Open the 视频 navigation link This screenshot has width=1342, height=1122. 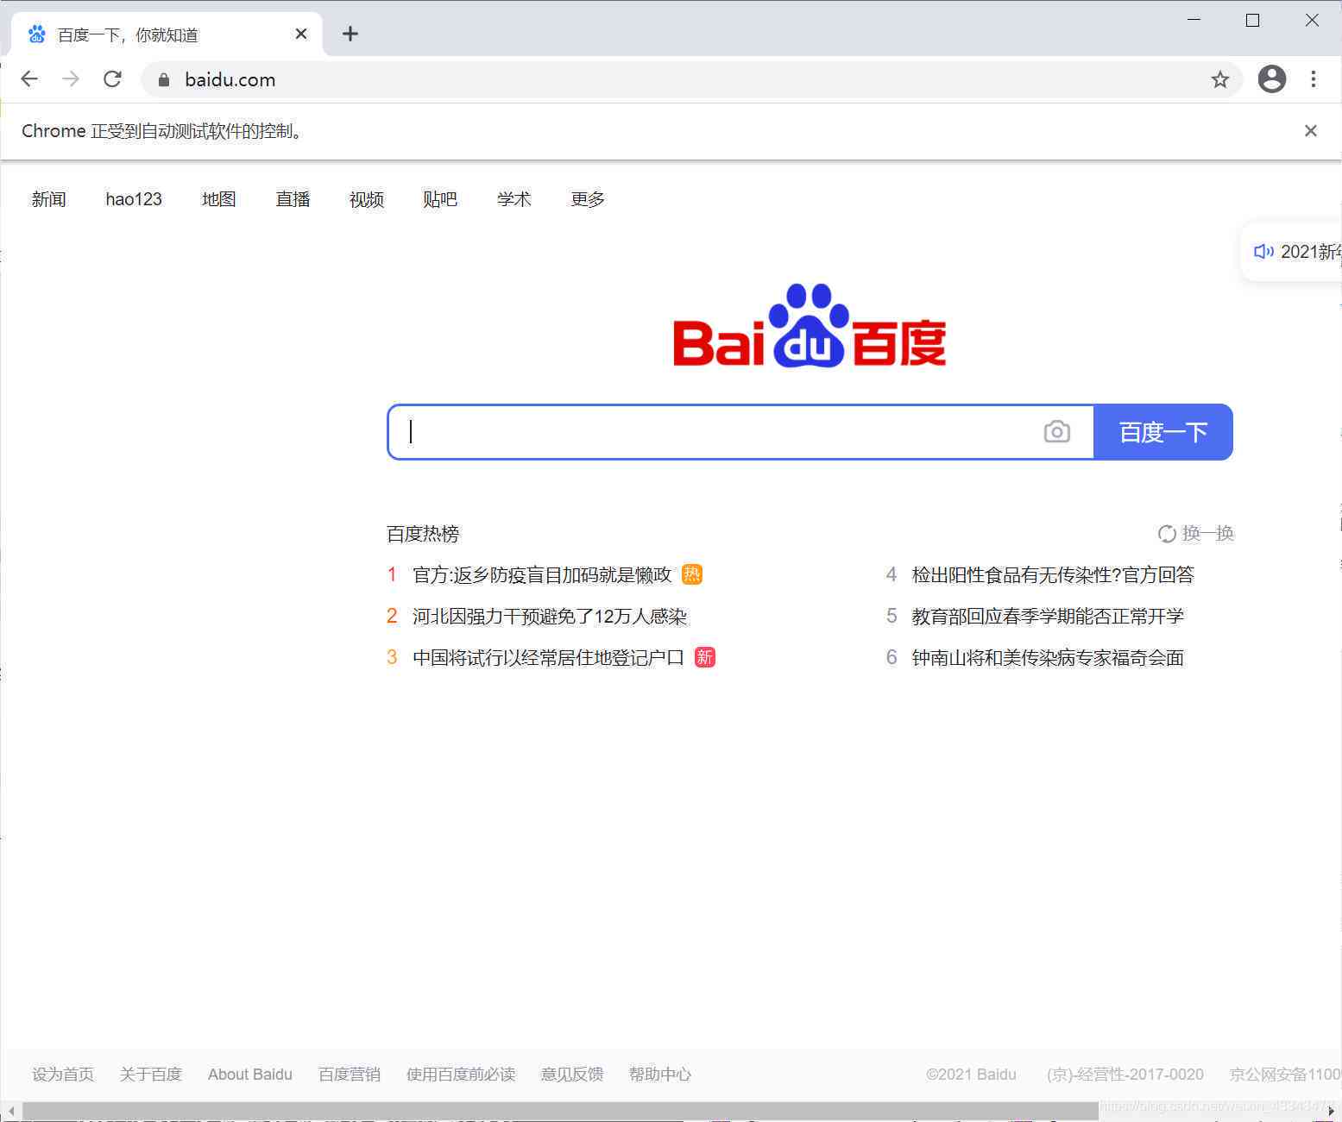tap(367, 199)
